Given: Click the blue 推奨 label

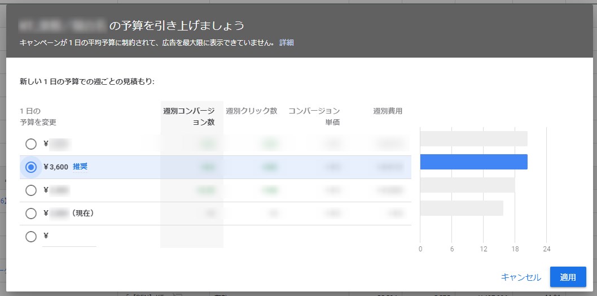Looking at the screenshot, I should tap(80, 167).
